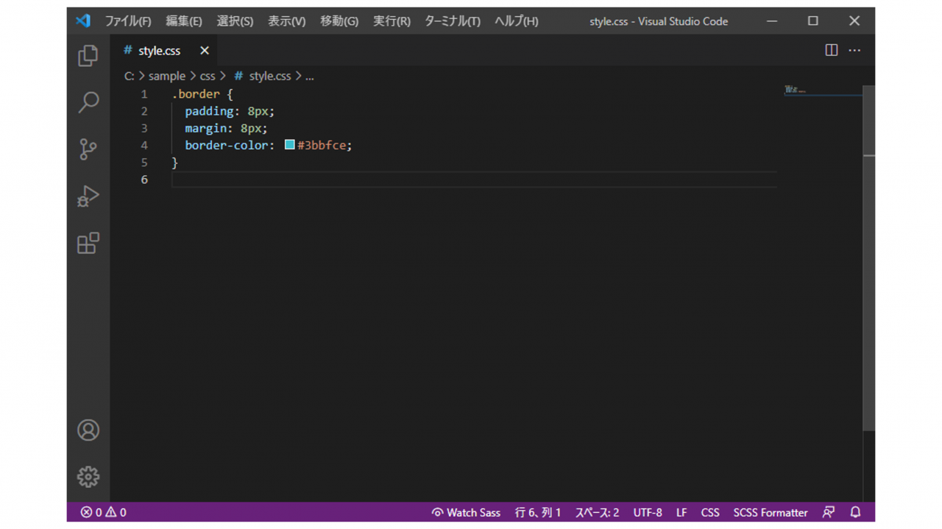Click the border-color property name

click(x=226, y=145)
